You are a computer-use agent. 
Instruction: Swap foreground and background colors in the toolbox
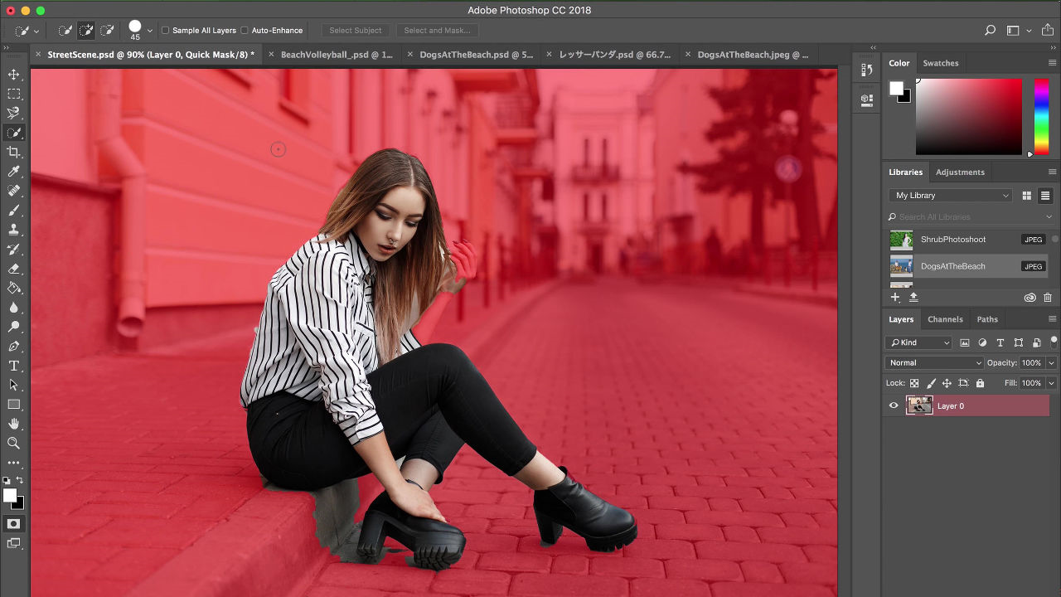(20, 480)
